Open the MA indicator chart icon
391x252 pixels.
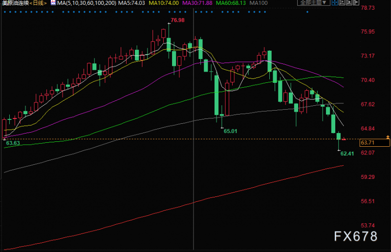tap(53, 3)
